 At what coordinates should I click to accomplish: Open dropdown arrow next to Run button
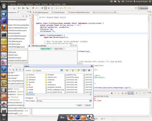click(25, 8)
